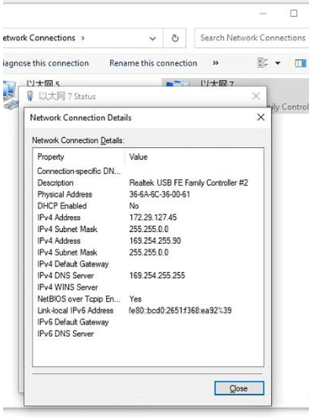Close Network Connection Details with X
309x418 pixels.
[261, 117]
